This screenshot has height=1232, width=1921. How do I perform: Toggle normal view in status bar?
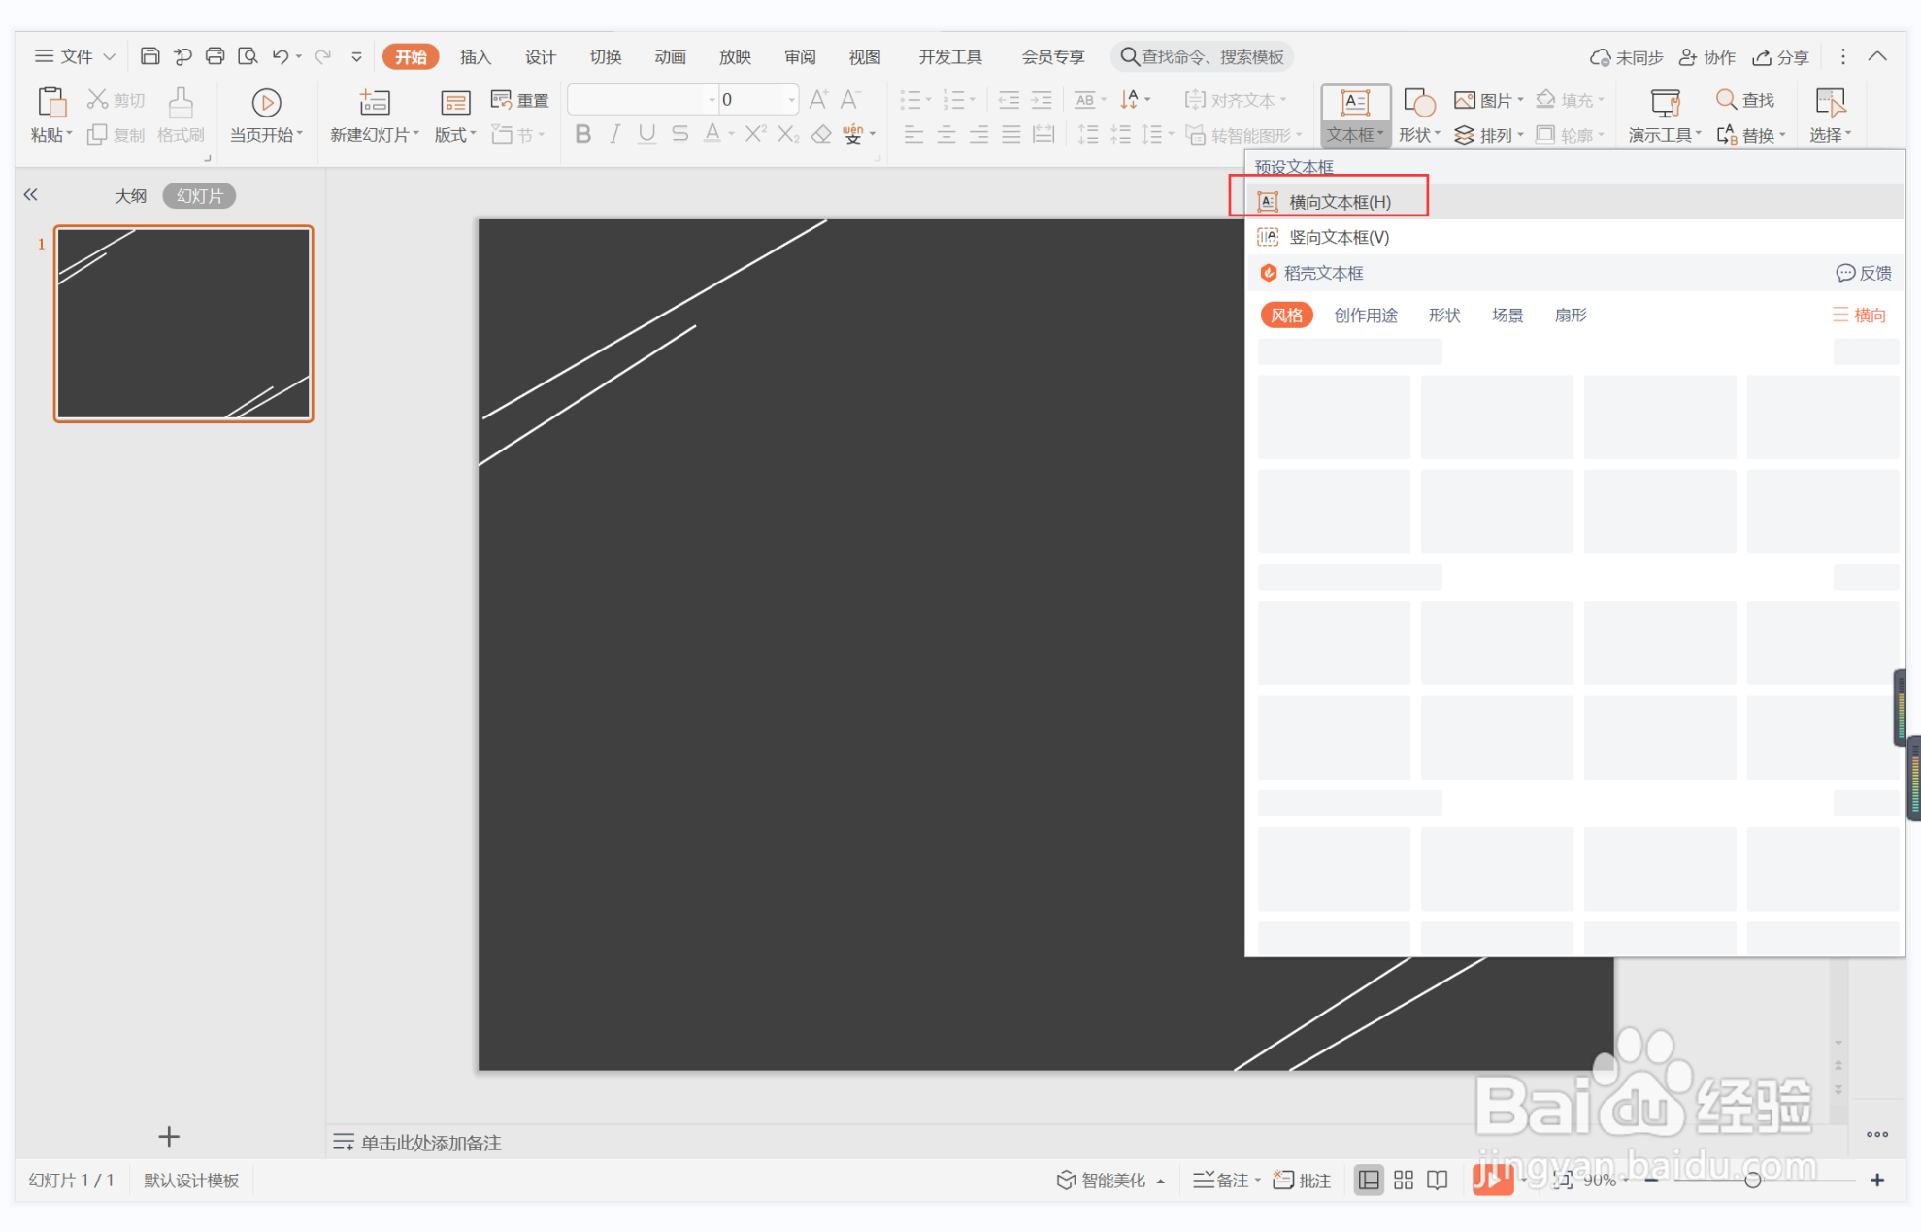click(x=1369, y=1180)
